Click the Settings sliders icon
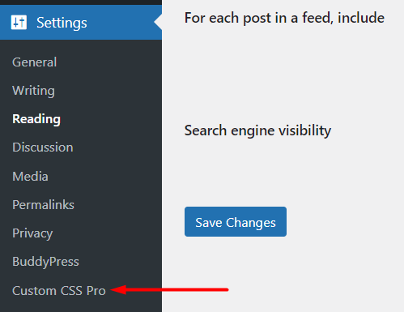 [x=19, y=22]
